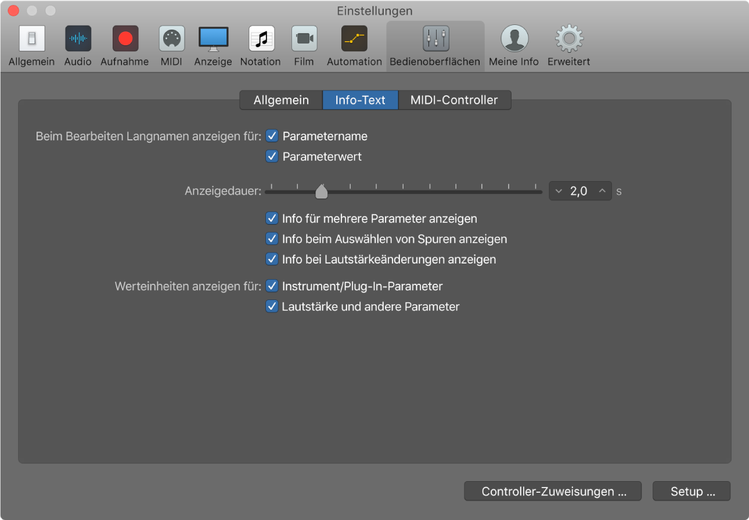Uncheck Lautstärke und andere Parameter
This screenshot has height=520, width=749.
pos(272,306)
